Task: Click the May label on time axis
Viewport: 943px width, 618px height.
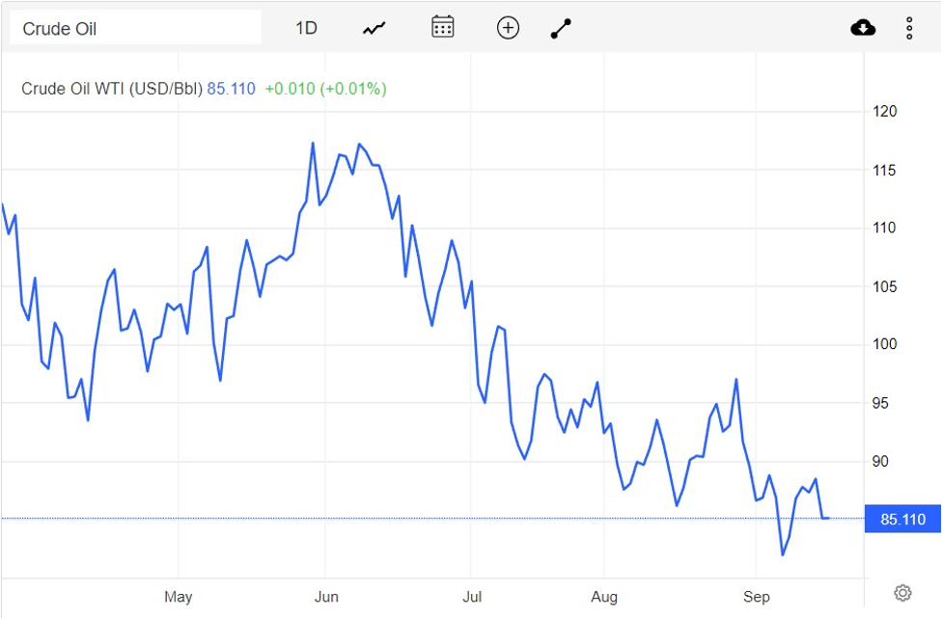Action: pos(179,597)
